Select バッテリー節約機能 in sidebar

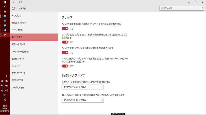pyautogui.click(x=34, y=52)
